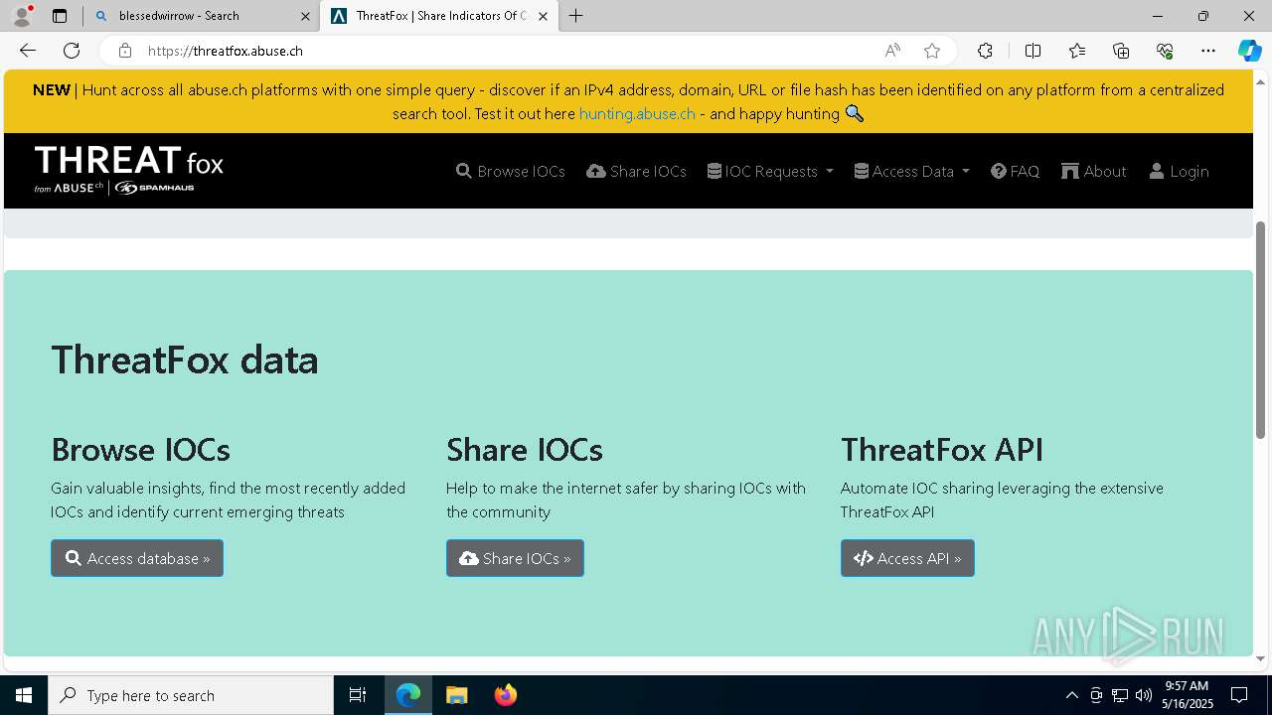Toggle Split screen icon
This screenshot has width=1272, height=715.
(x=1033, y=51)
